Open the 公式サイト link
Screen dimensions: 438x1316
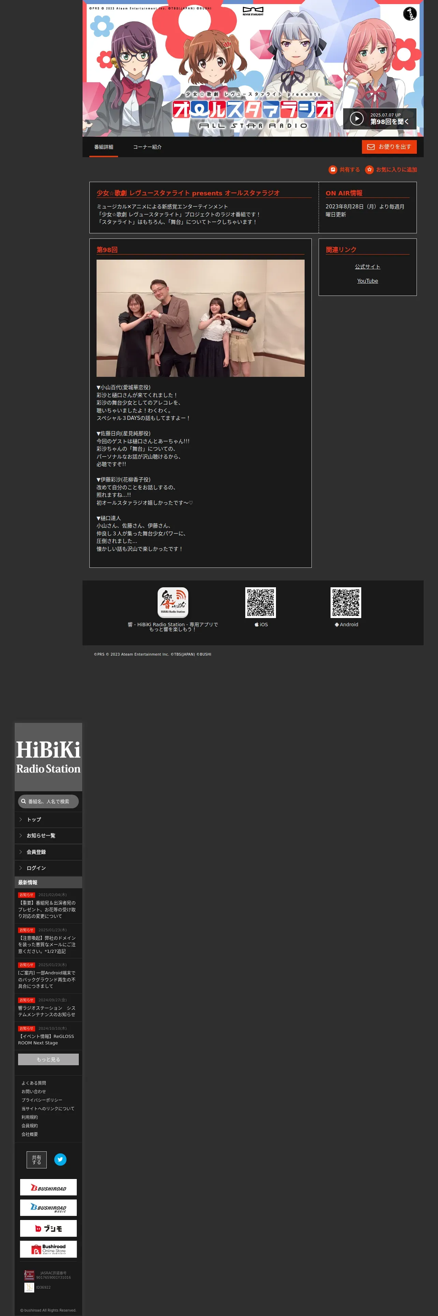[368, 267]
